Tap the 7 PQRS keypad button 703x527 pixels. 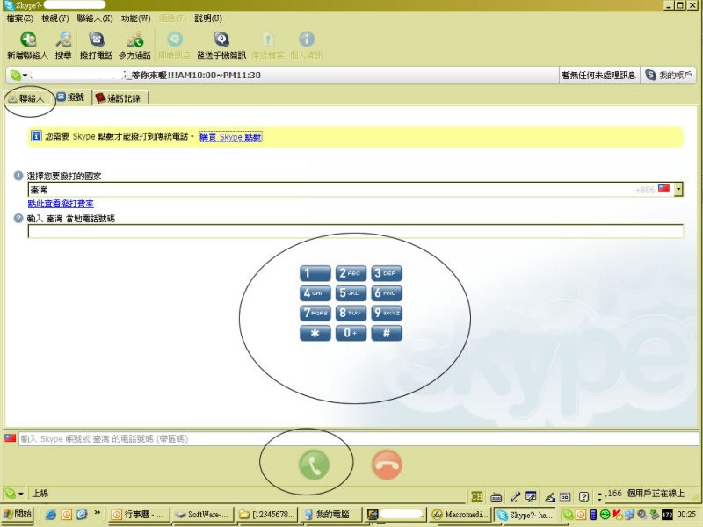315,313
